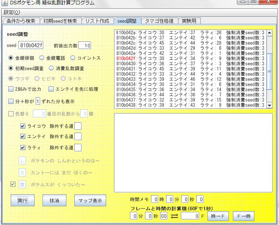Select the コイントス radio button

85,58
